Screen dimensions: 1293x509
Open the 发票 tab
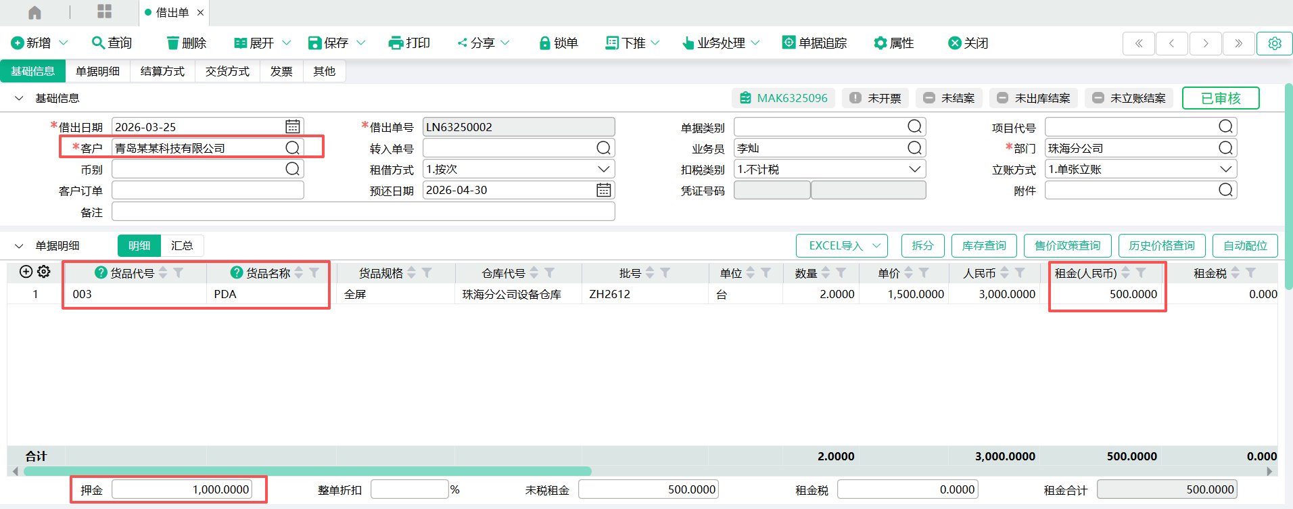click(x=281, y=71)
